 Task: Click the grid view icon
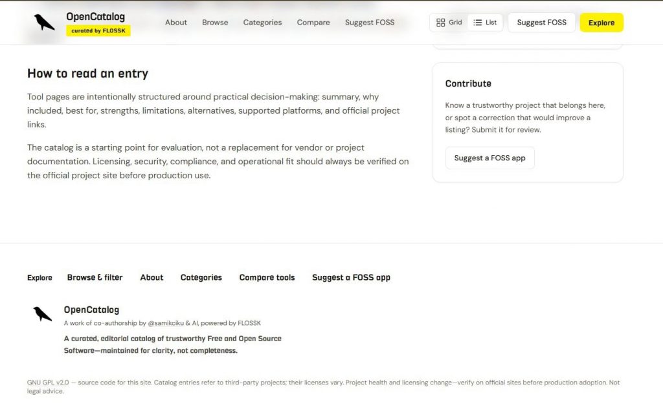[x=440, y=23]
